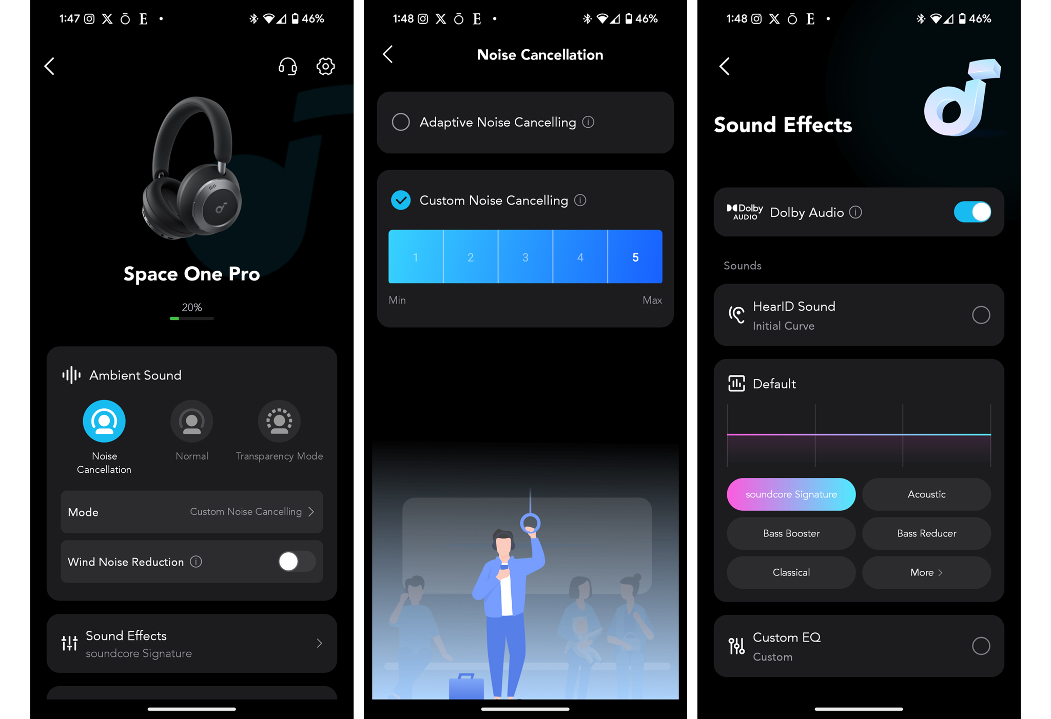Viewport: 1051px width, 719px height.
Task: Select Bass Booster sound preset
Action: pyautogui.click(x=791, y=533)
